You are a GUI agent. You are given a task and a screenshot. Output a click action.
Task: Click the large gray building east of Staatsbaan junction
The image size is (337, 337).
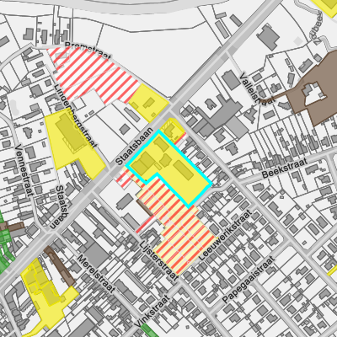tap(219, 118)
